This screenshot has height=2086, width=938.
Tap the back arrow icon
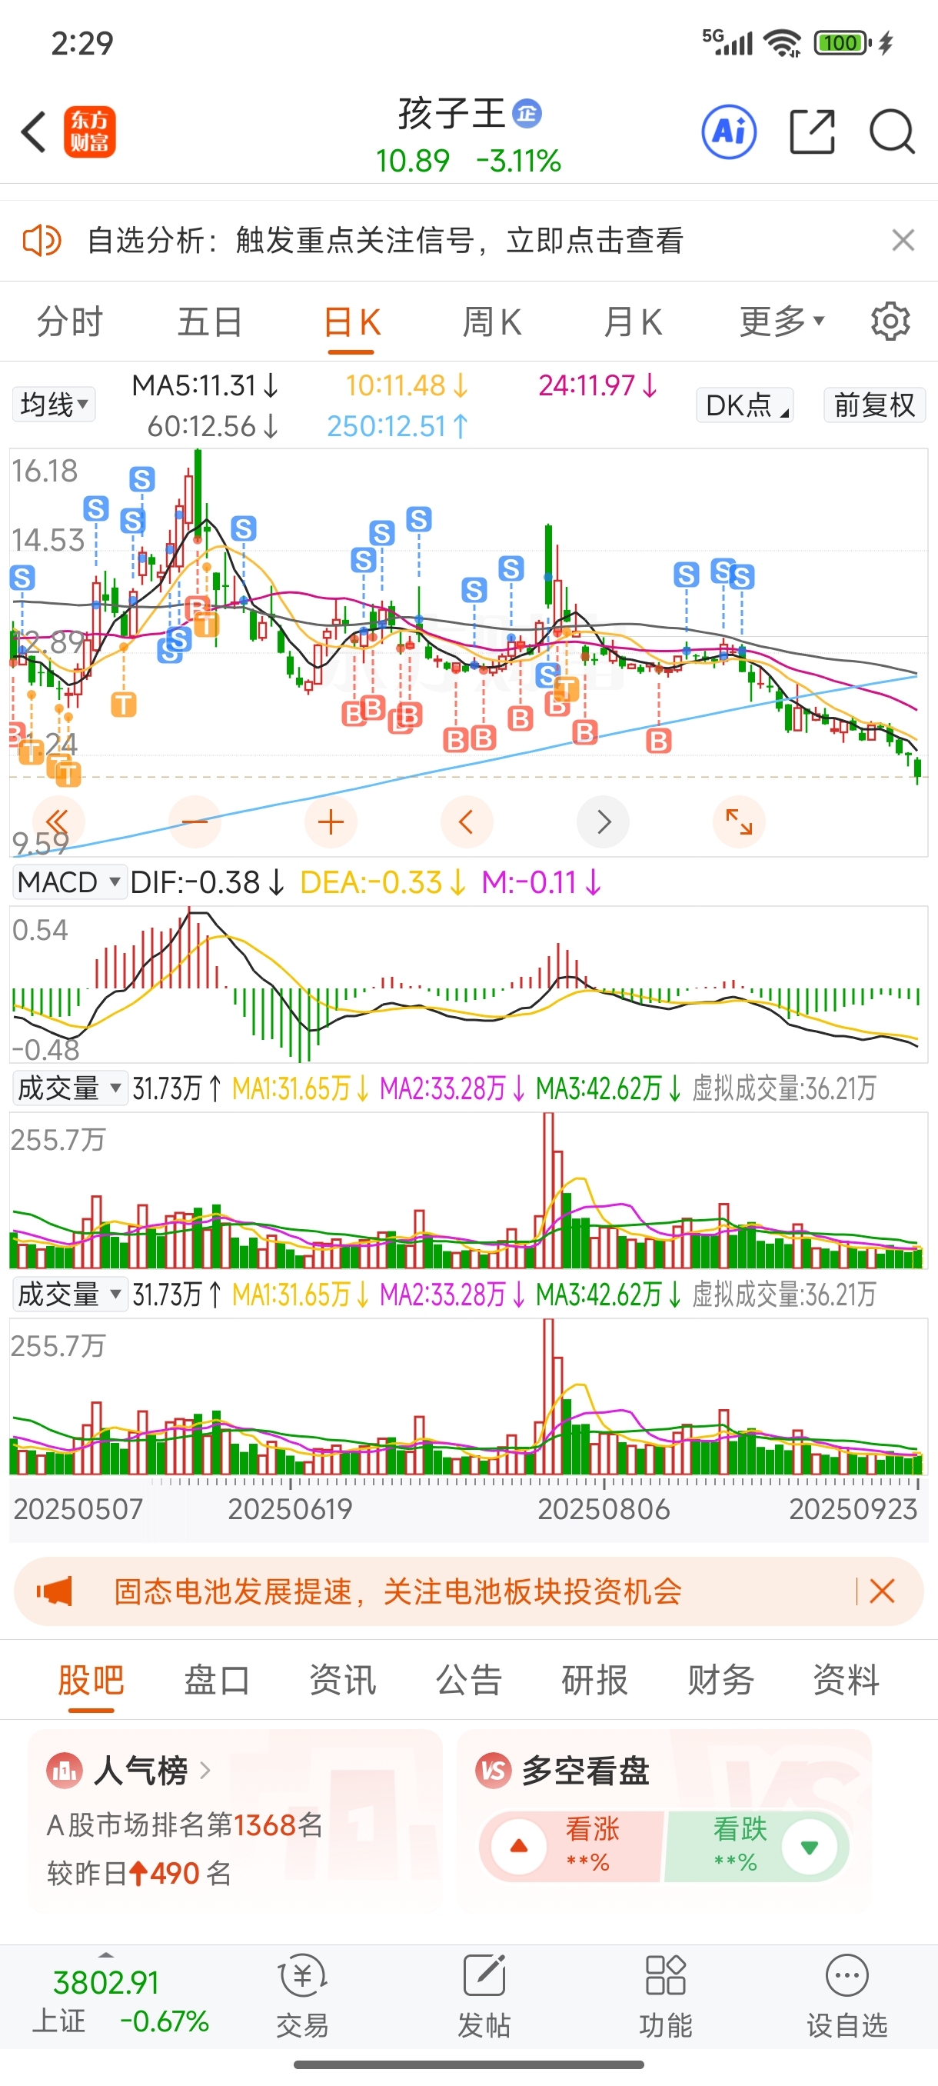click(x=33, y=132)
